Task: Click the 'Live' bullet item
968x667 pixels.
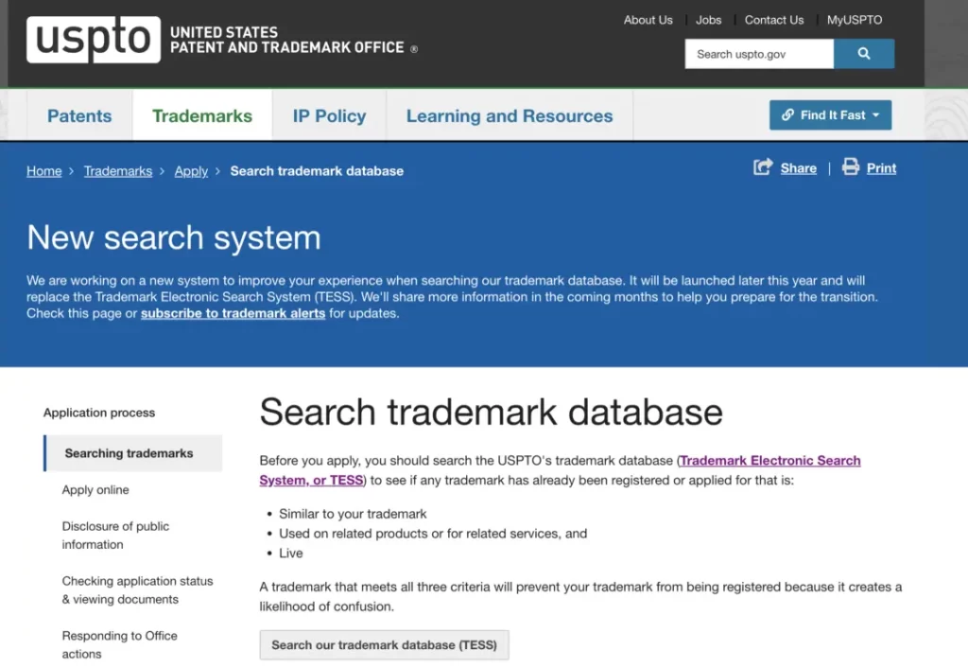Action: pyautogui.click(x=291, y=553)
